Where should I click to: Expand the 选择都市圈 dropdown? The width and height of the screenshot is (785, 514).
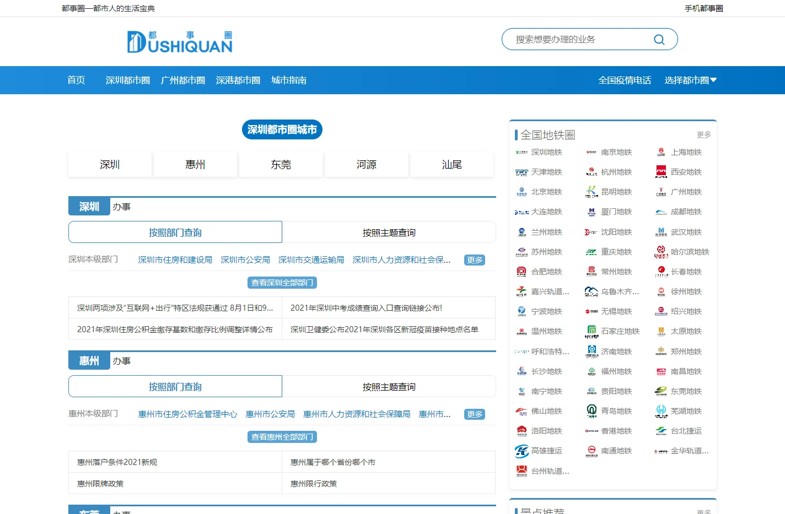click(x=691, y=80)
